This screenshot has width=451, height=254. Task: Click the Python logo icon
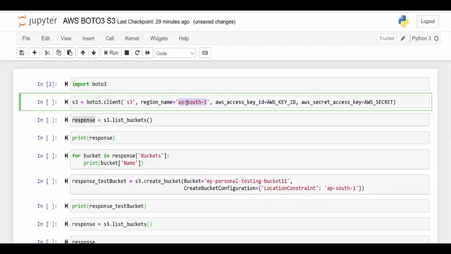[403, 21]
